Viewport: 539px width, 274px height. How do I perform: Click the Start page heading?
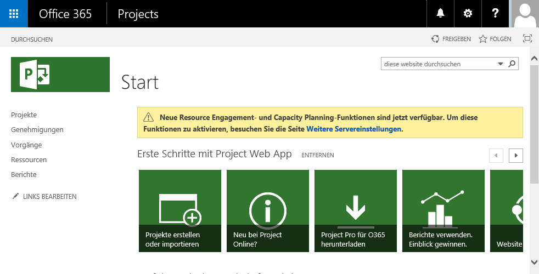[140, 82]
